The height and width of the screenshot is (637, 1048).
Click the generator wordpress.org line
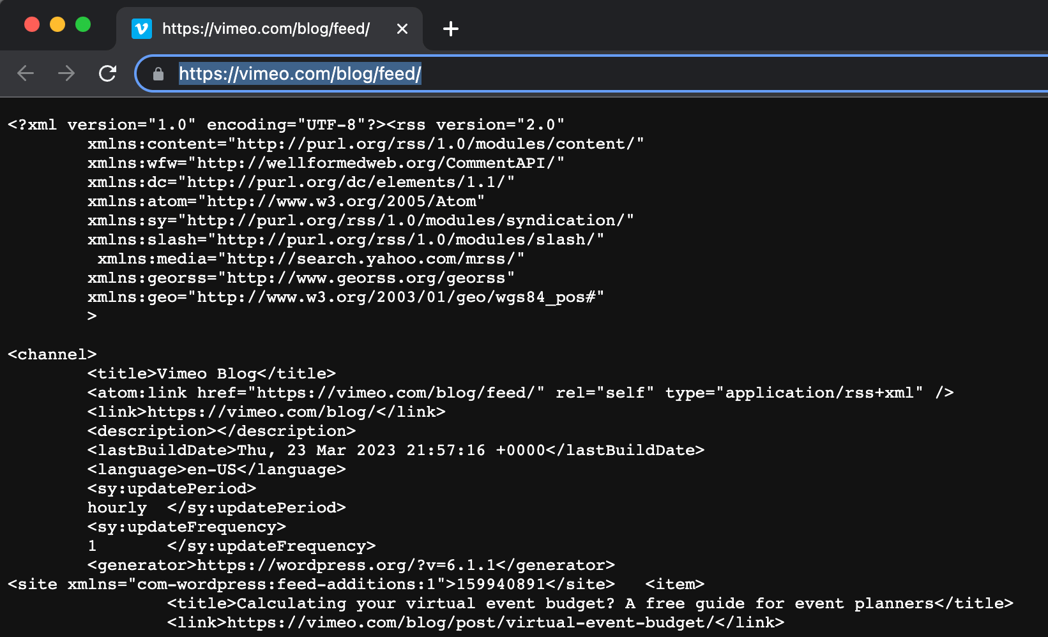coord(351,565)
